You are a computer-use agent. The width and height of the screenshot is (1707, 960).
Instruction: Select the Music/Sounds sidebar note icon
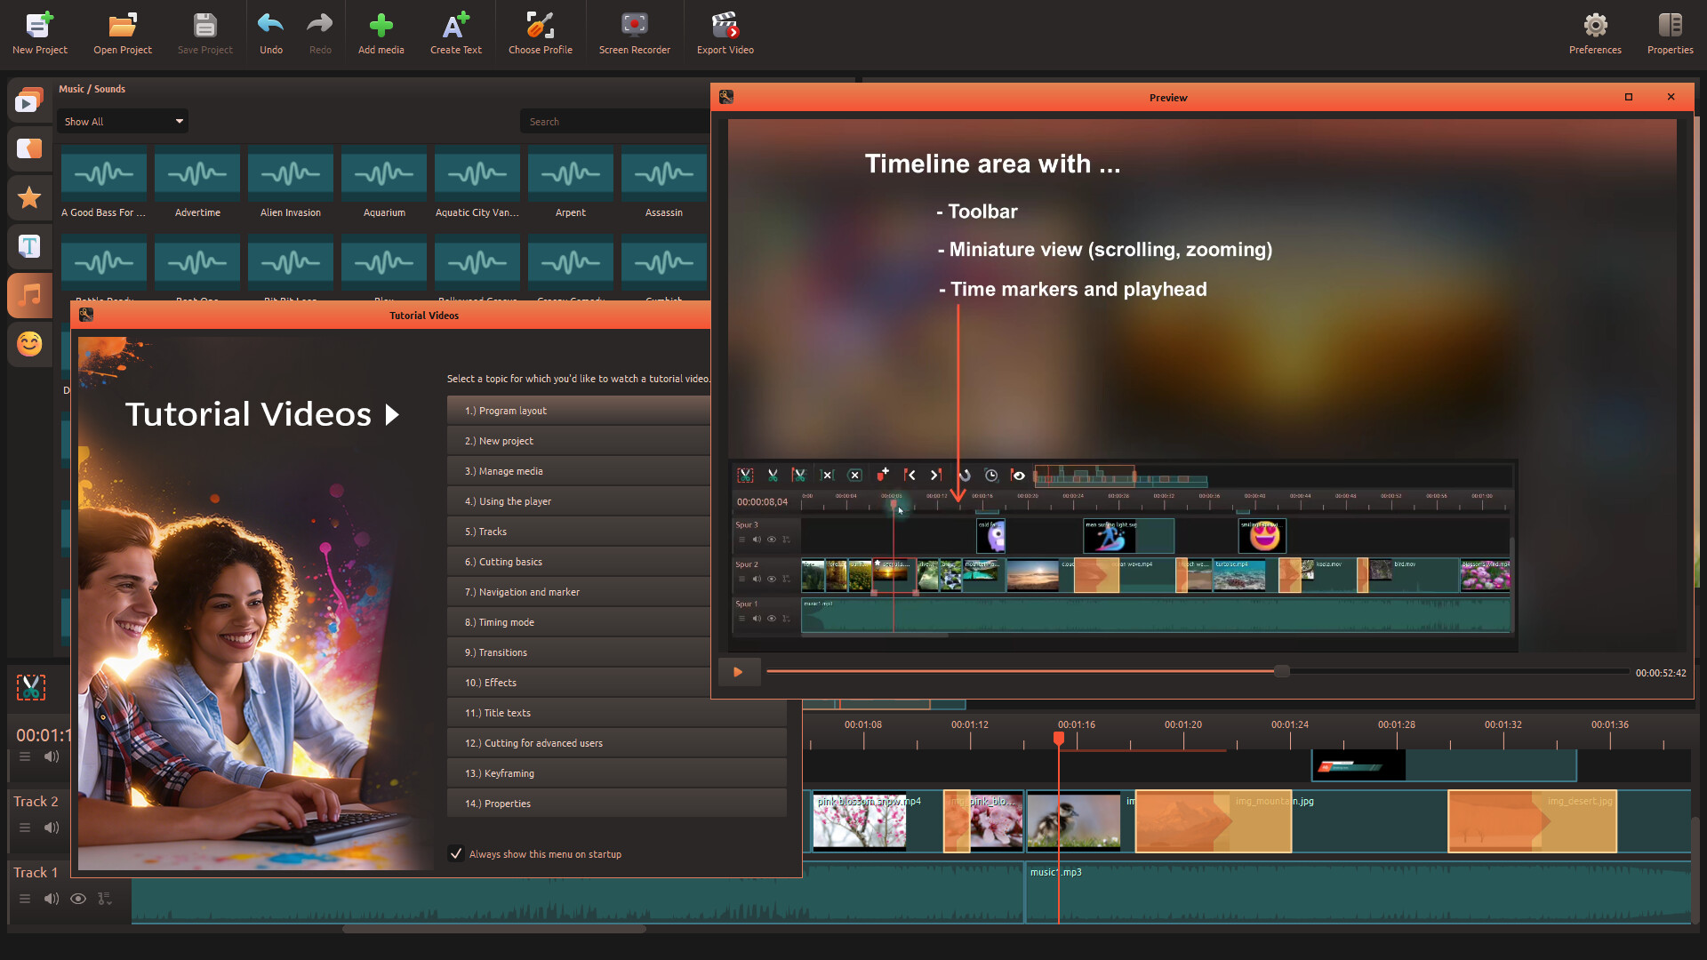pyautogui.click(x=29, y=295)
